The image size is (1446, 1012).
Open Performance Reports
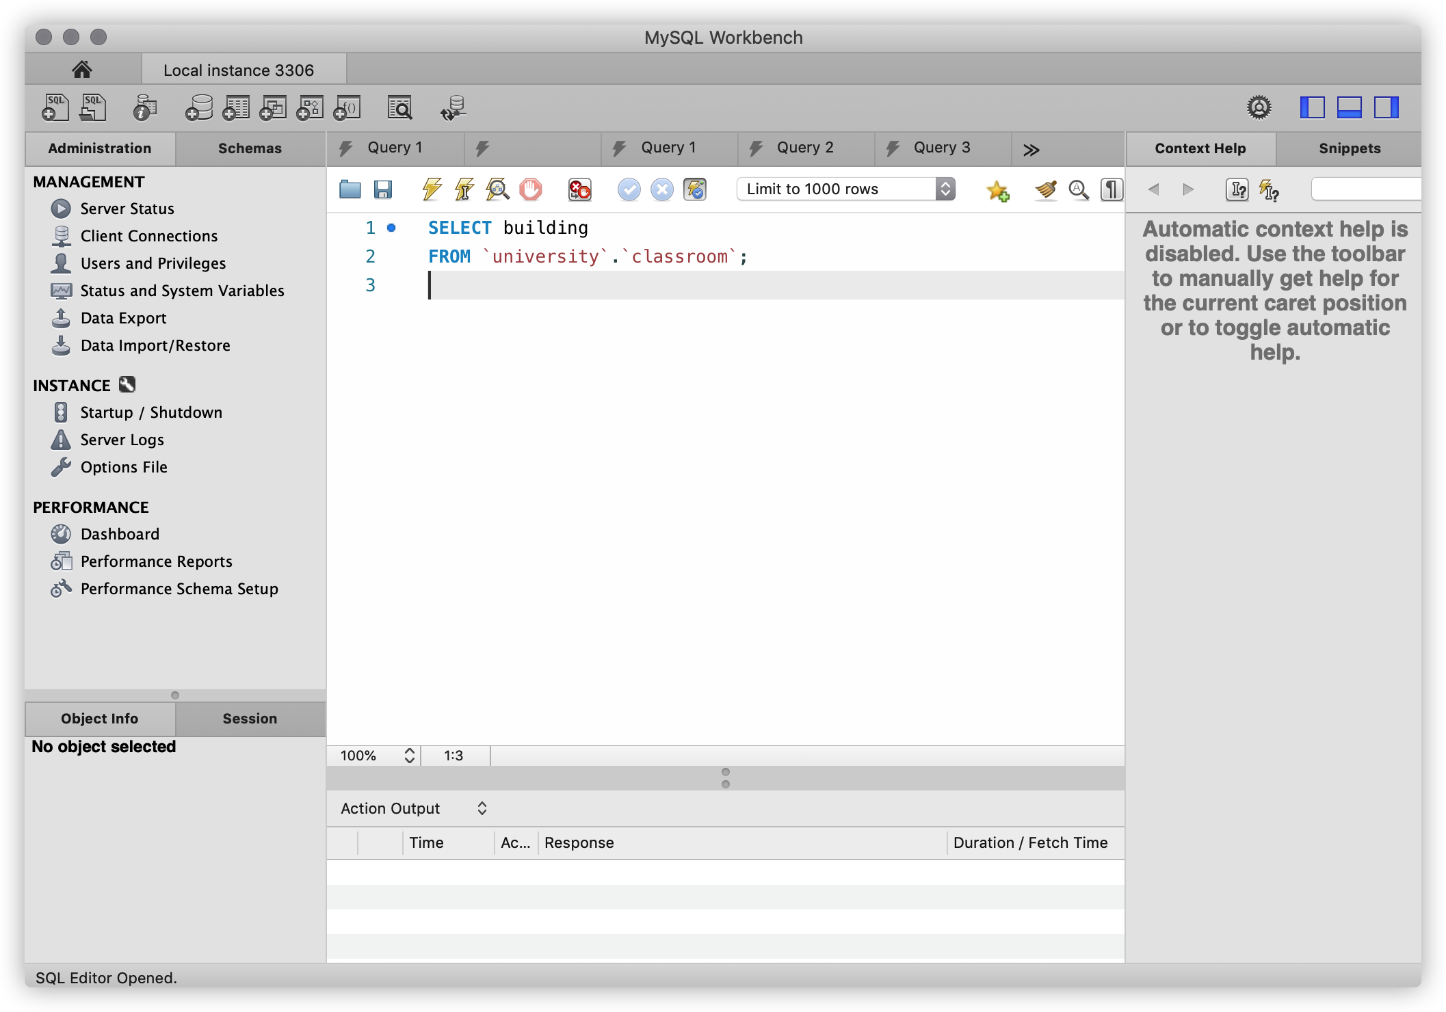(x=156, y=561)
